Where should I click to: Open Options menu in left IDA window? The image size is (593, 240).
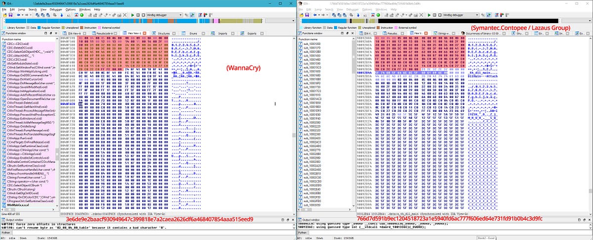click(x=71, y=9)
